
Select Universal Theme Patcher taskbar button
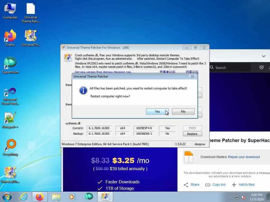(x=105, y=197)
